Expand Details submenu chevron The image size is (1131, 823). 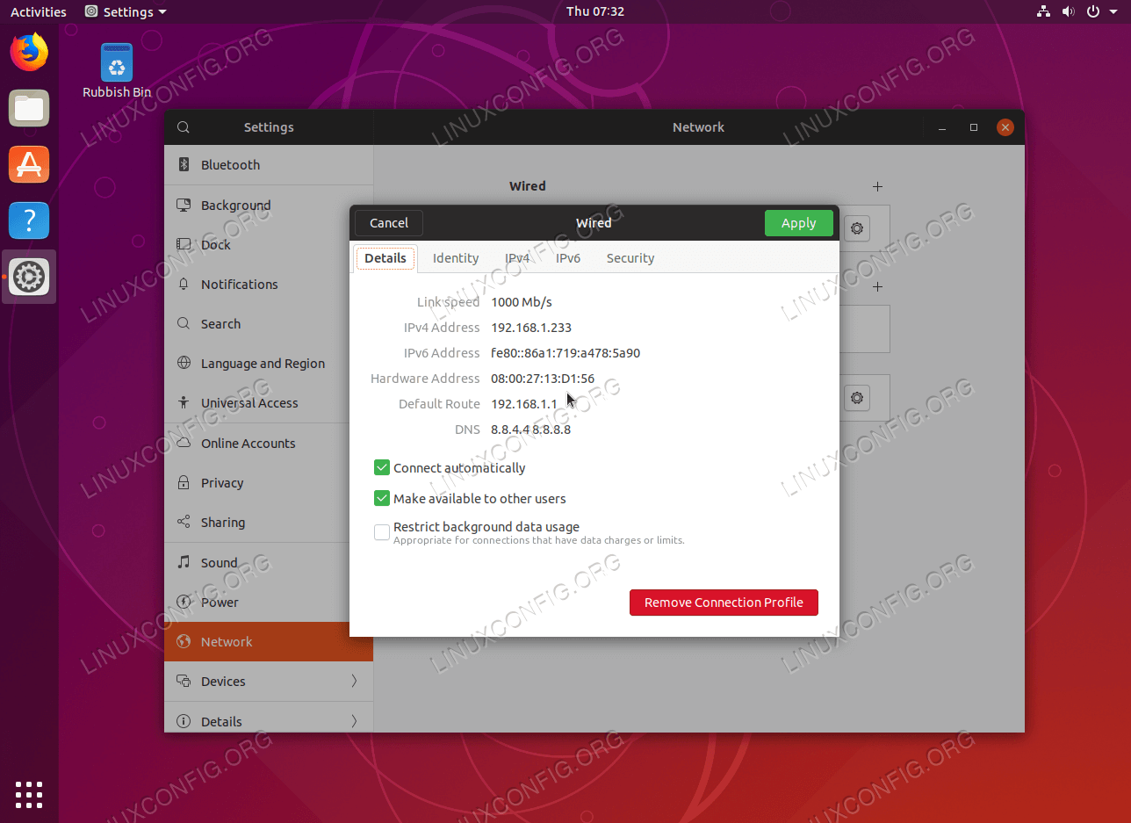(355, 721)
